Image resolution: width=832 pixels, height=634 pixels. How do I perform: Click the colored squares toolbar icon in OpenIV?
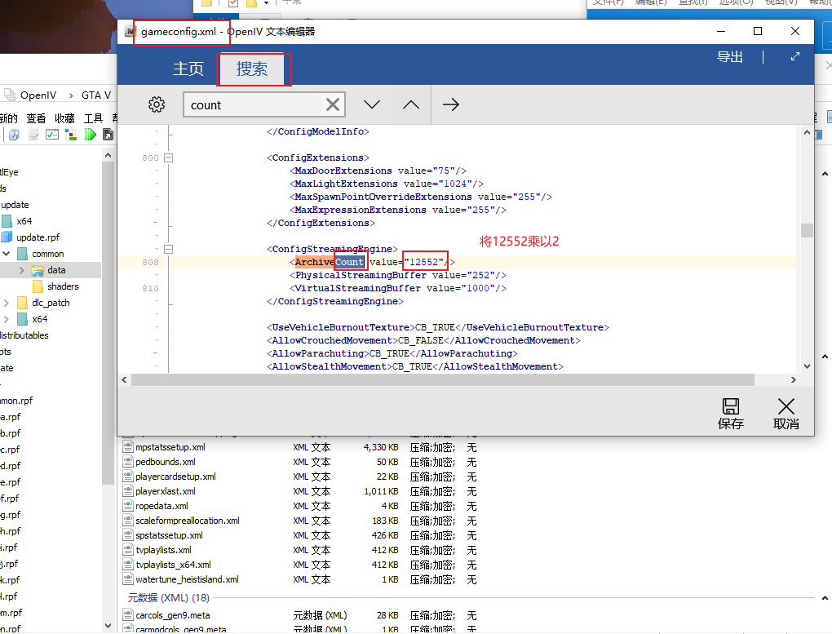[71, 135]
